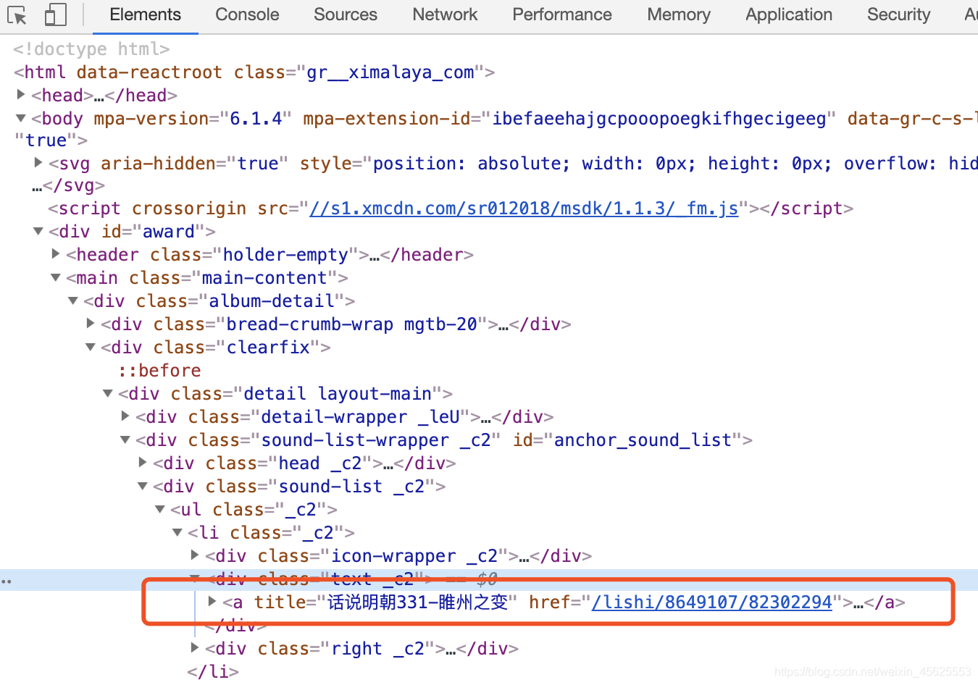Expand the bread-crumb-wrap mgtb-20 div

pyautogui.click(x=91, y=324)
